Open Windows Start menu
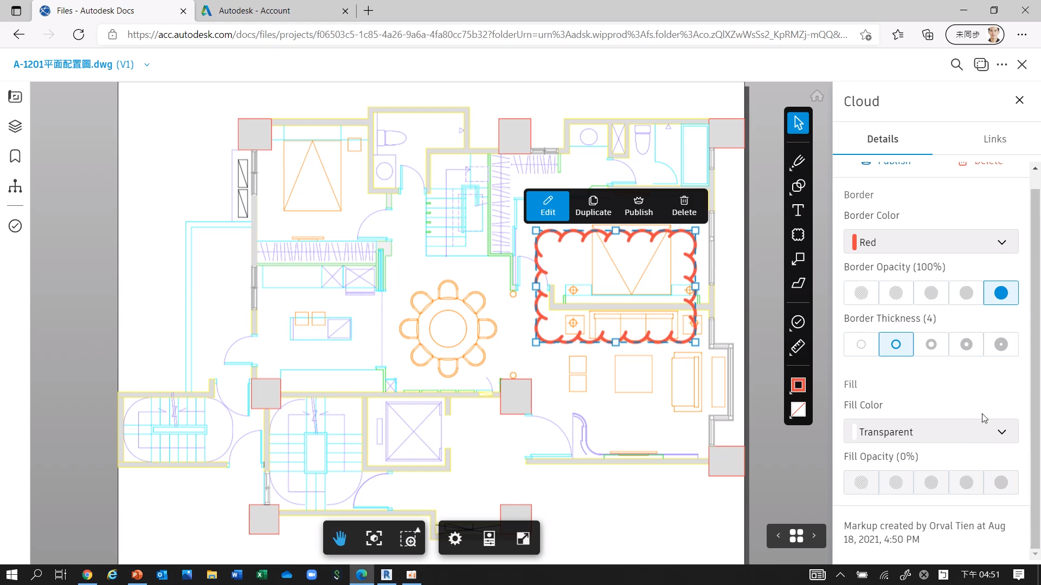1041x585 pixels. point(12,575)
